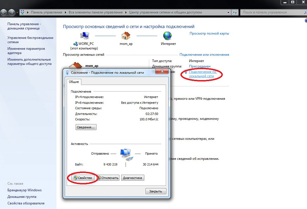Open 'Подключение по локальной сети' link
Viewport: 307px width, 209px height.
tap(202, 74)
